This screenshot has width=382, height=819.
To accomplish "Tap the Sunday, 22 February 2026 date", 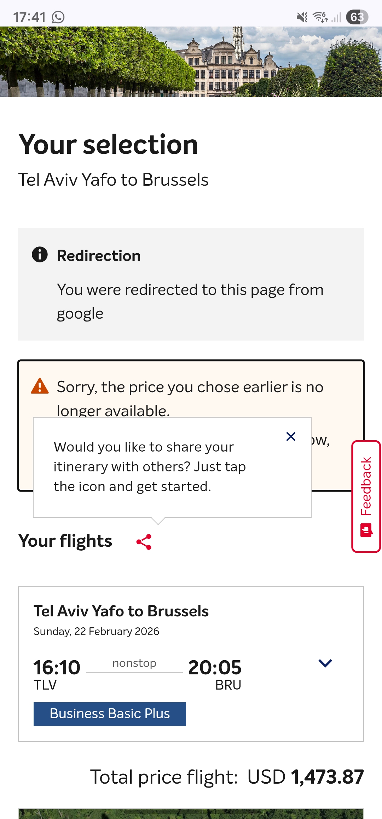I will point(96,631).
